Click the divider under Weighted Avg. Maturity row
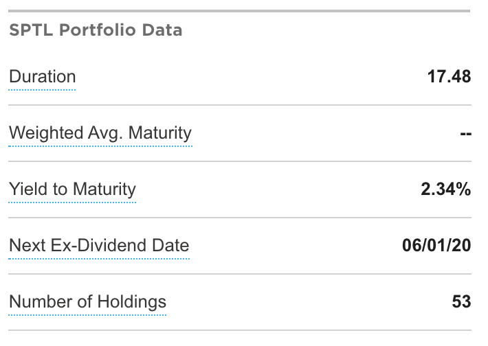Image resolution: width=488 pixels, height=346 pixels. (x=240, y=161)
